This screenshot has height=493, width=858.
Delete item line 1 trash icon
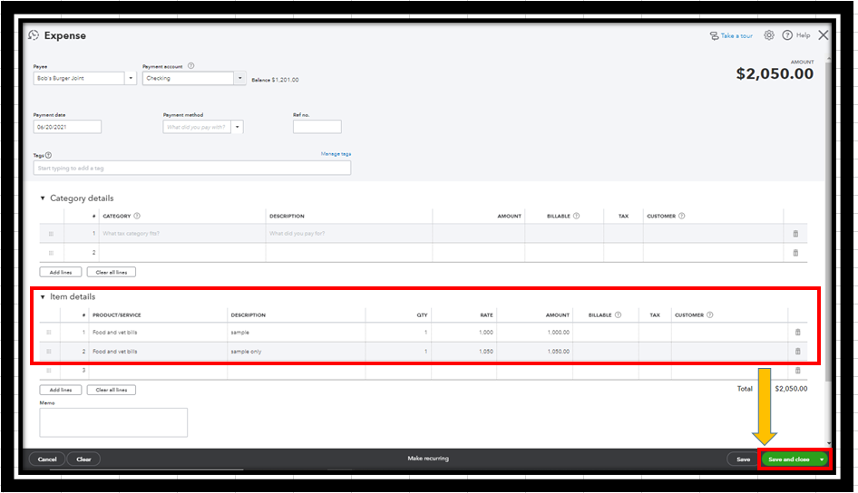[x=798, y=332]
